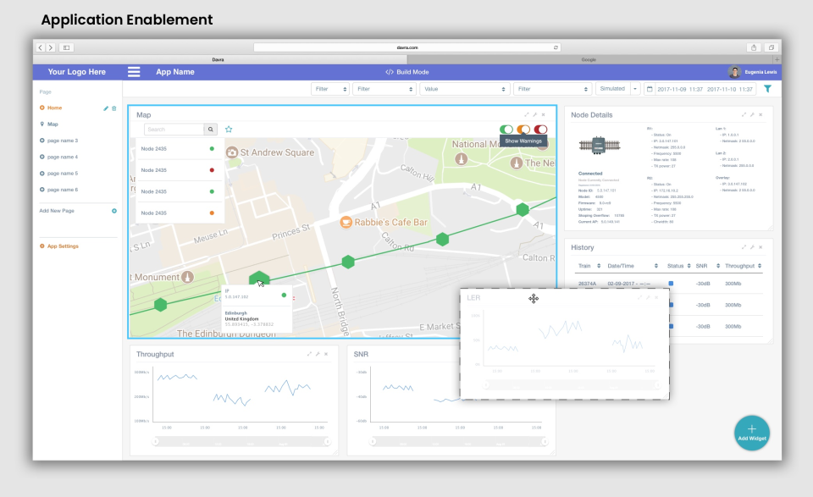Viewport: 813px width, 497px height.
Task: Select the Map page pin icon in sidebar
Action: (x=42, y=124)
